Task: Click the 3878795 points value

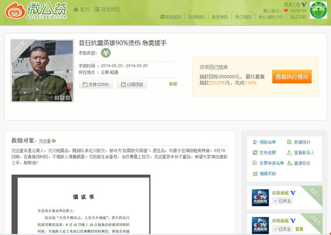Action: (x=298, y=11)
